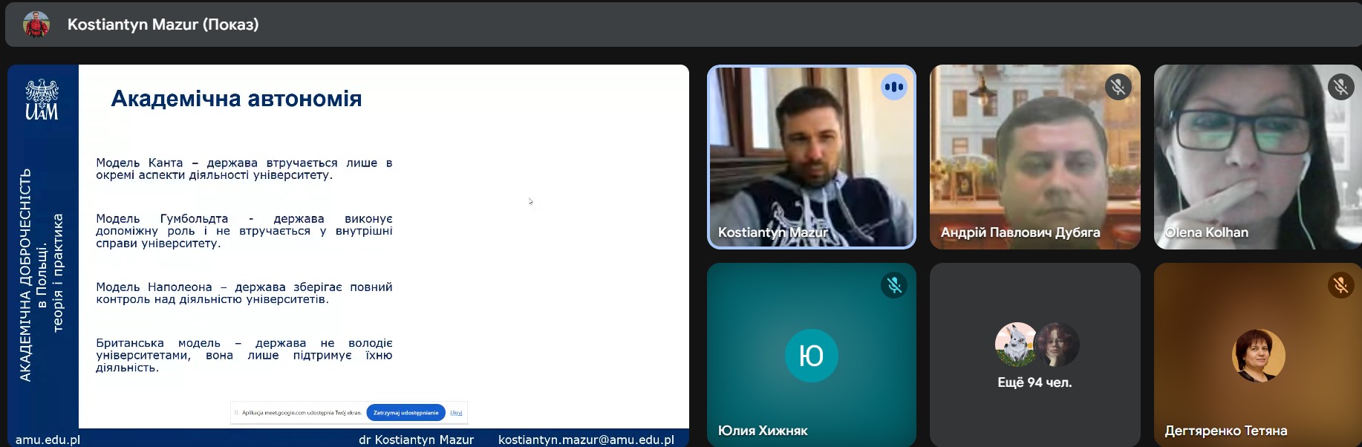Click the drag handle on the screen sharing bar

[x=236, y=413]
